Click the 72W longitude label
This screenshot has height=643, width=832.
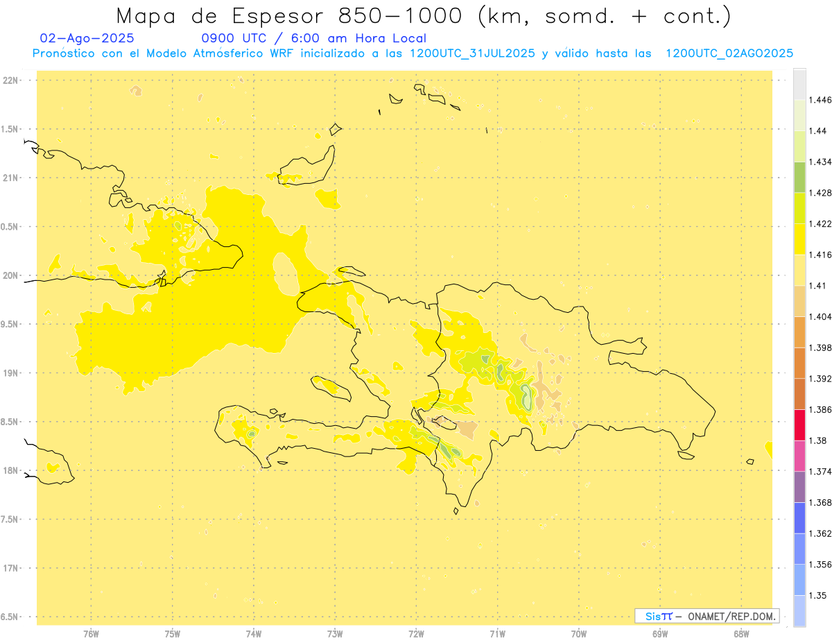coord(417,634)
